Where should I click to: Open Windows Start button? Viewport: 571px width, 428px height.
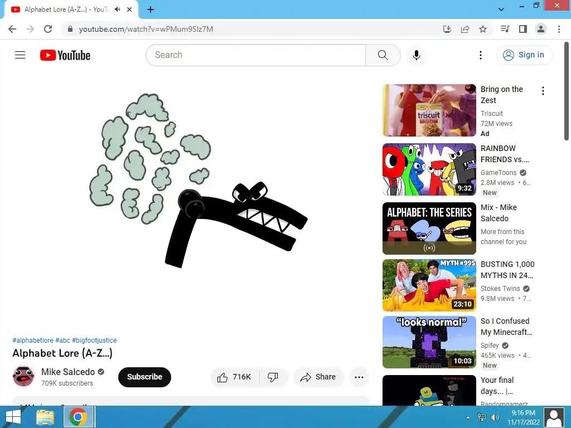click(x=13, y=417)
